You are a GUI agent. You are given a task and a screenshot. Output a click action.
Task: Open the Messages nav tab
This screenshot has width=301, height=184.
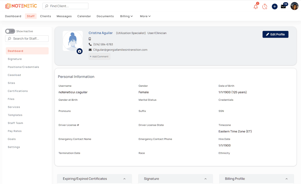tap(64, 16)
